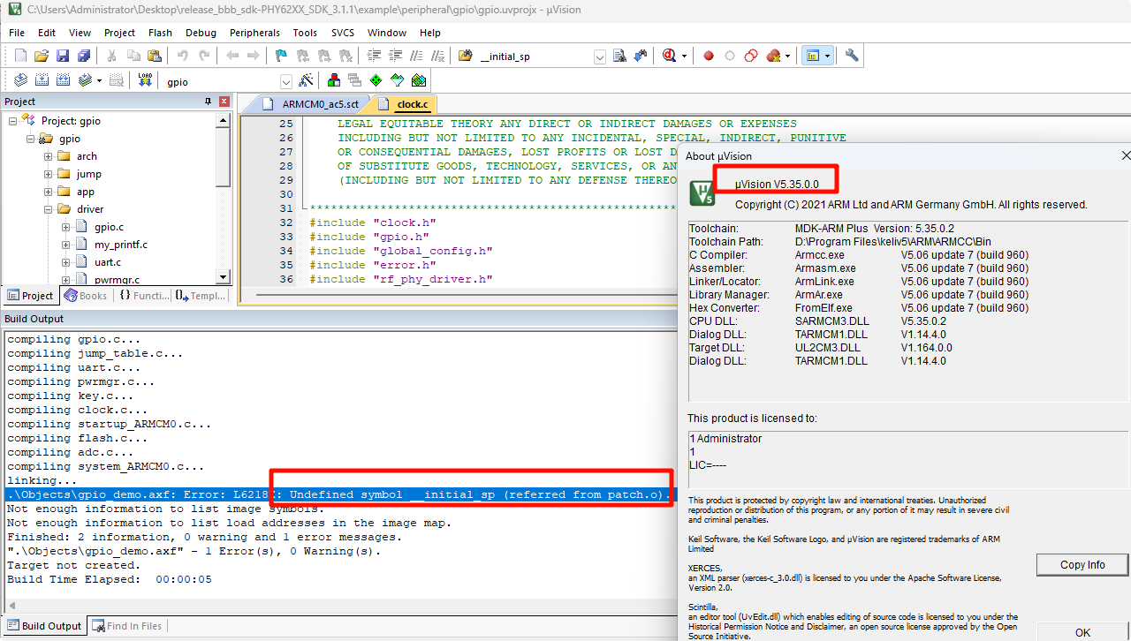Rebuild all target files icon
Image resolution: width=1131 pixels, height=641 pixels.
click(x=63, y=80)
